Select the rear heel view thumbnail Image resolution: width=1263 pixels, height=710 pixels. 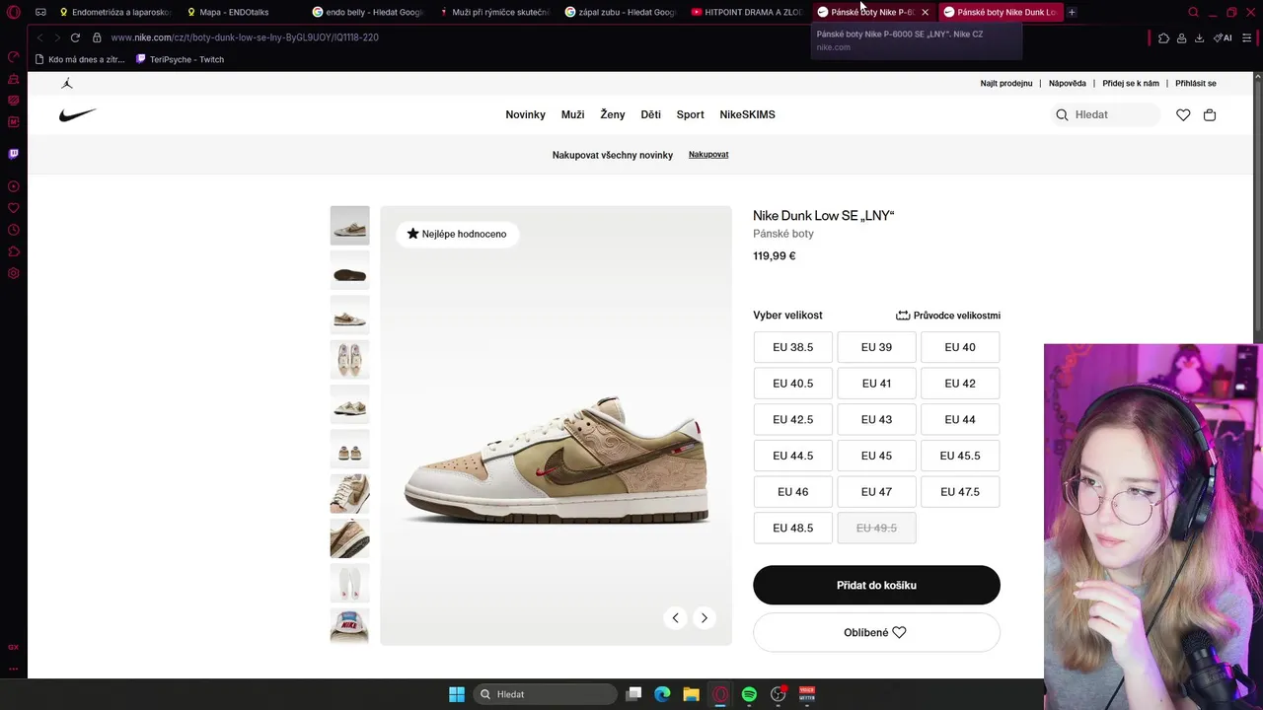[350, 450]
